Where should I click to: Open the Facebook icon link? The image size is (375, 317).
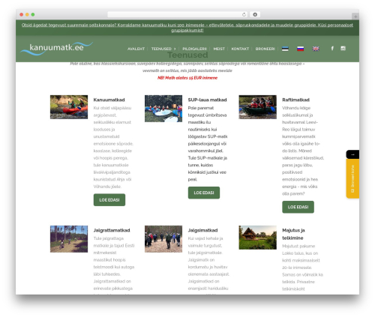[332, 49]
